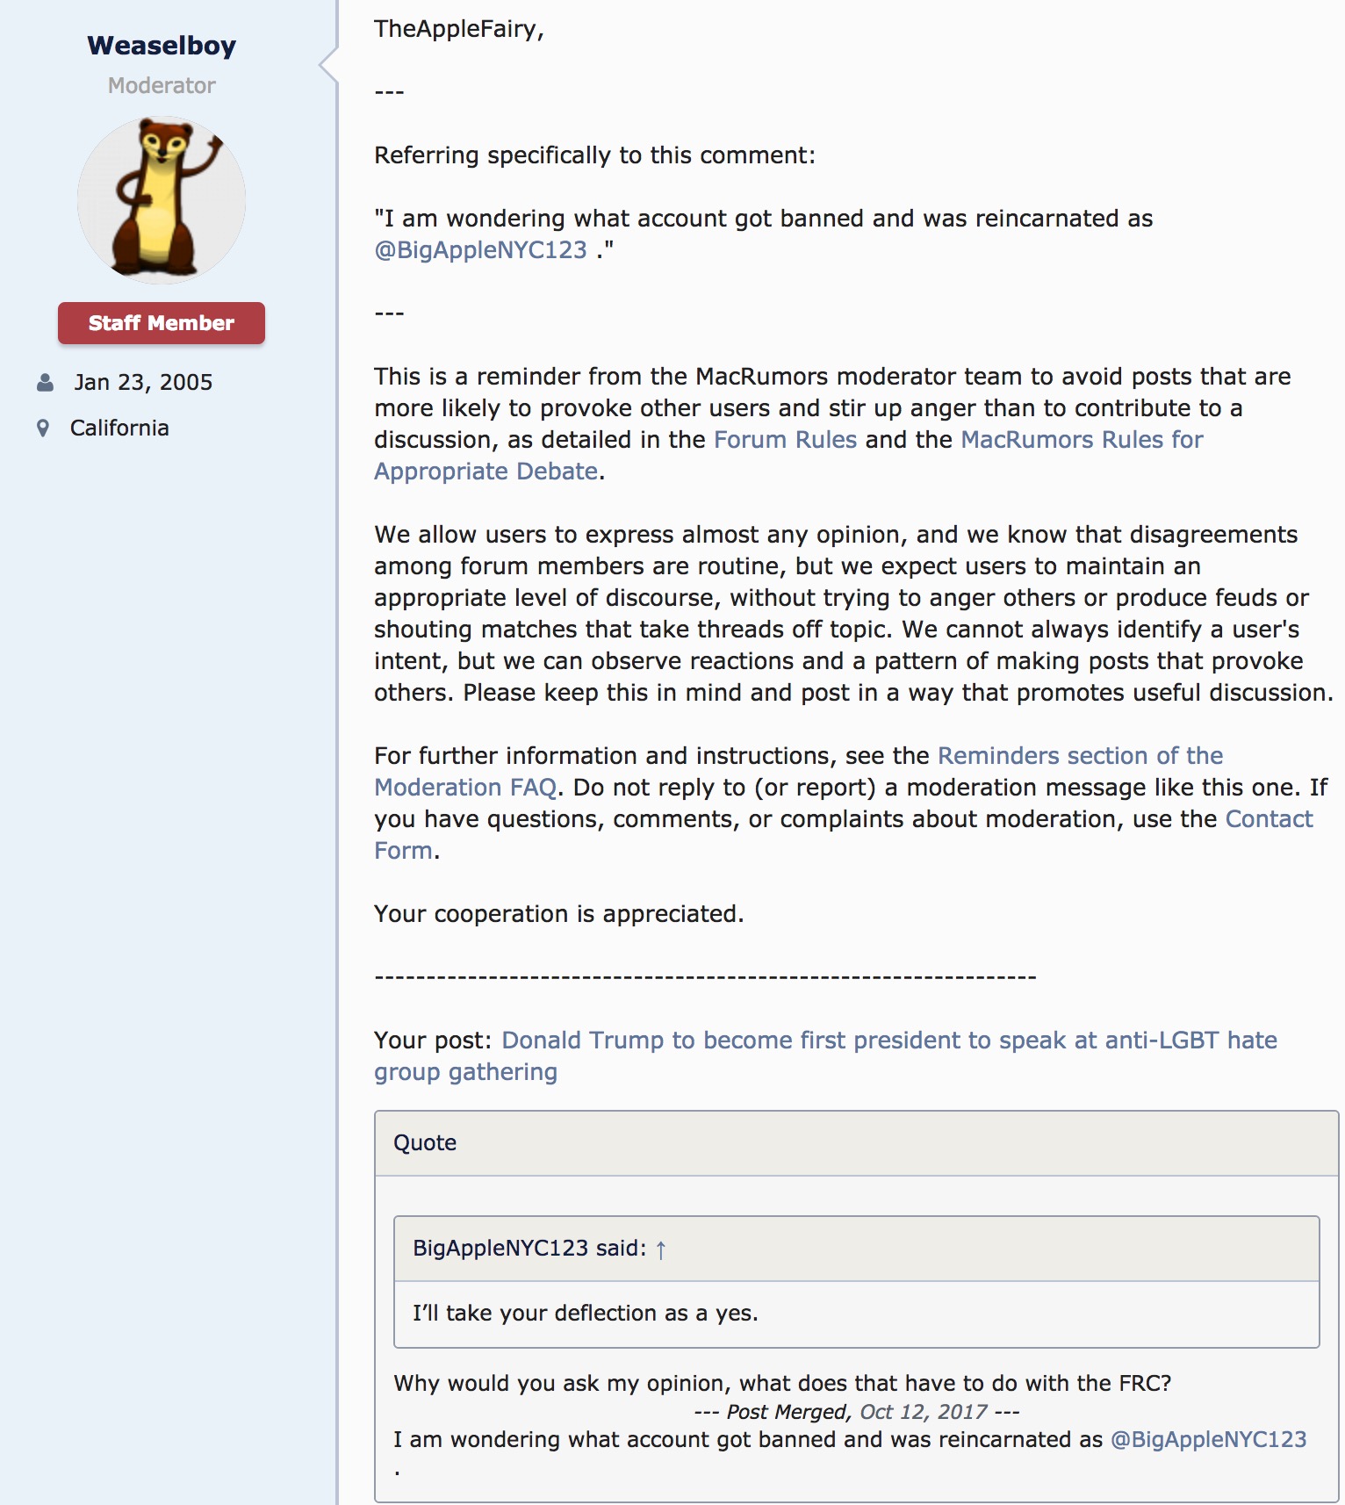
Task: Click the up-arrow beside BigAppleNYC123 said
Action: tap(661, 1249)
